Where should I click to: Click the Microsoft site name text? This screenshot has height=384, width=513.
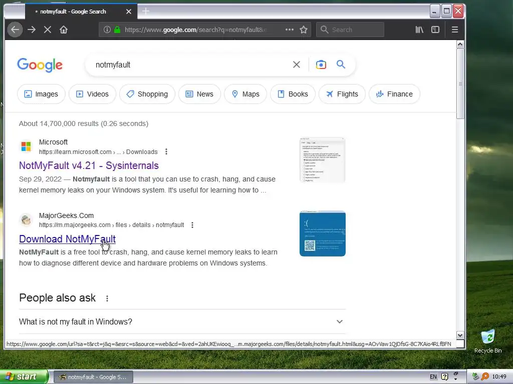[53, 142]
